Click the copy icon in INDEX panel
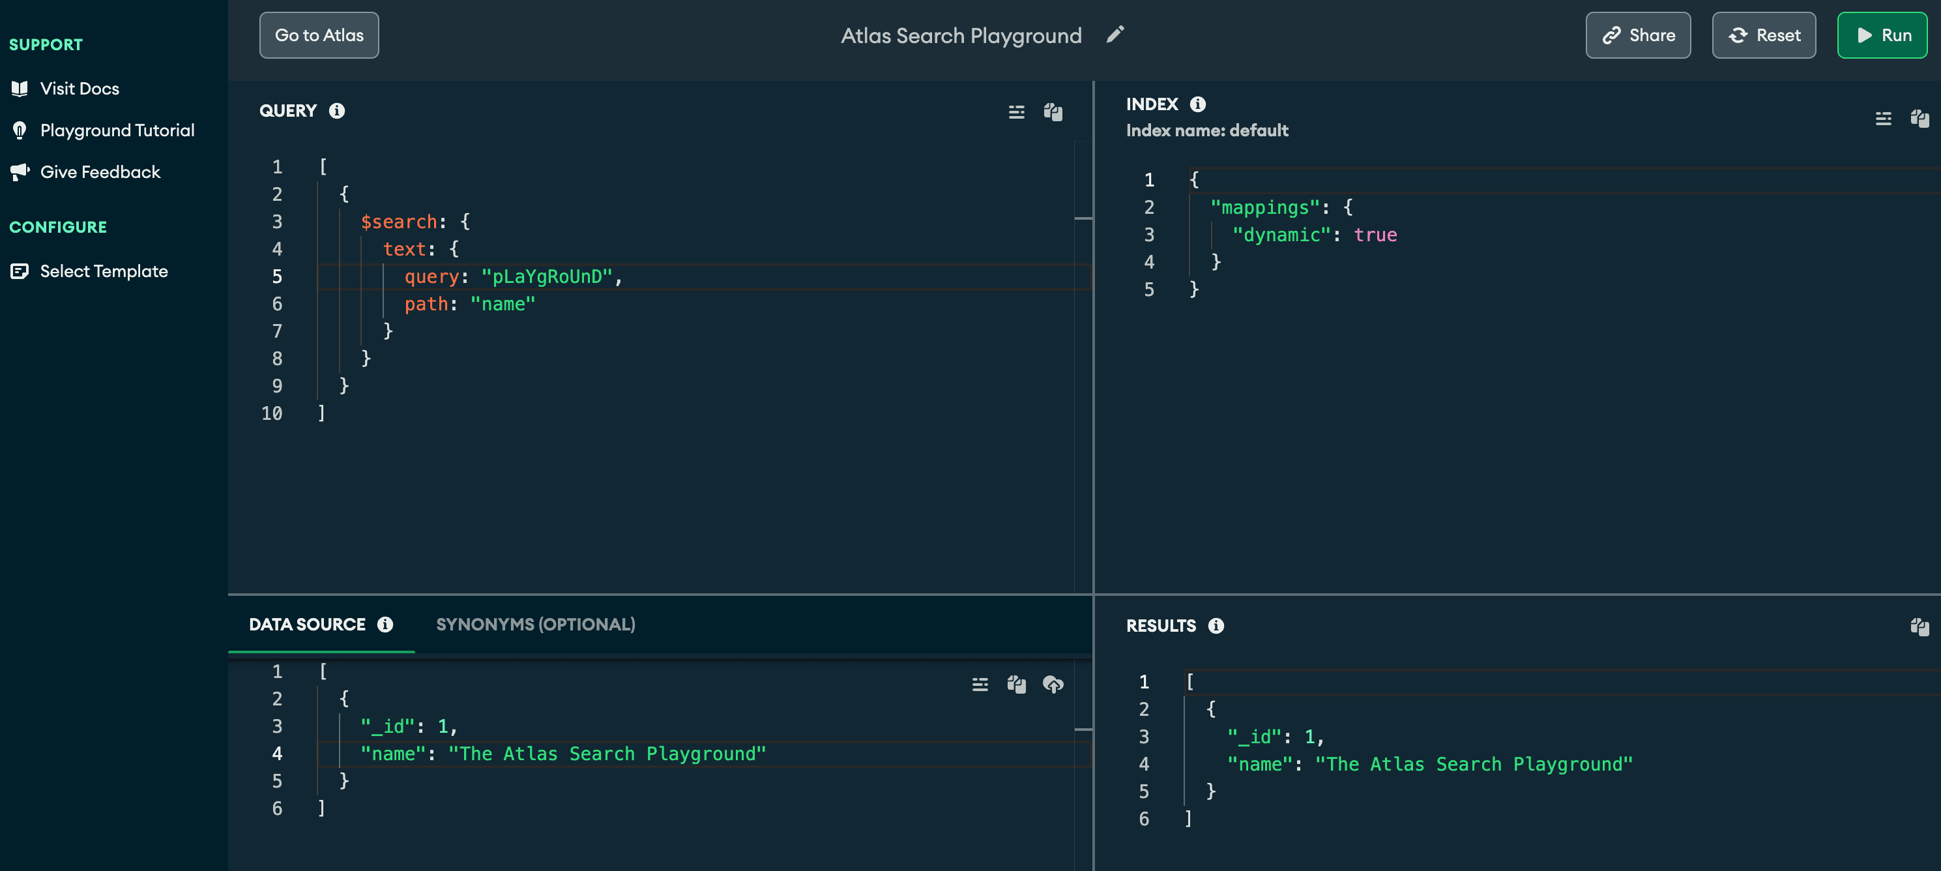The width and height of the screenshot is (1941, 871). [1919, 118]
